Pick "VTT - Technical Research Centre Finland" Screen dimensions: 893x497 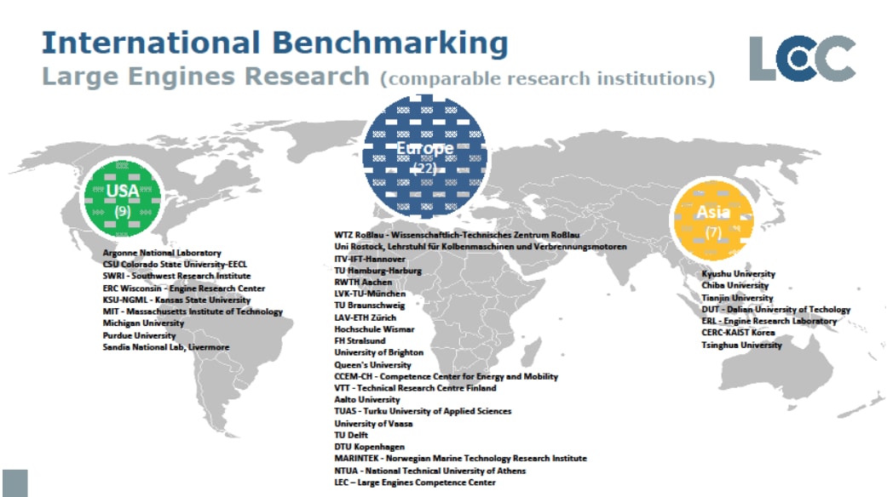point(415,388)
